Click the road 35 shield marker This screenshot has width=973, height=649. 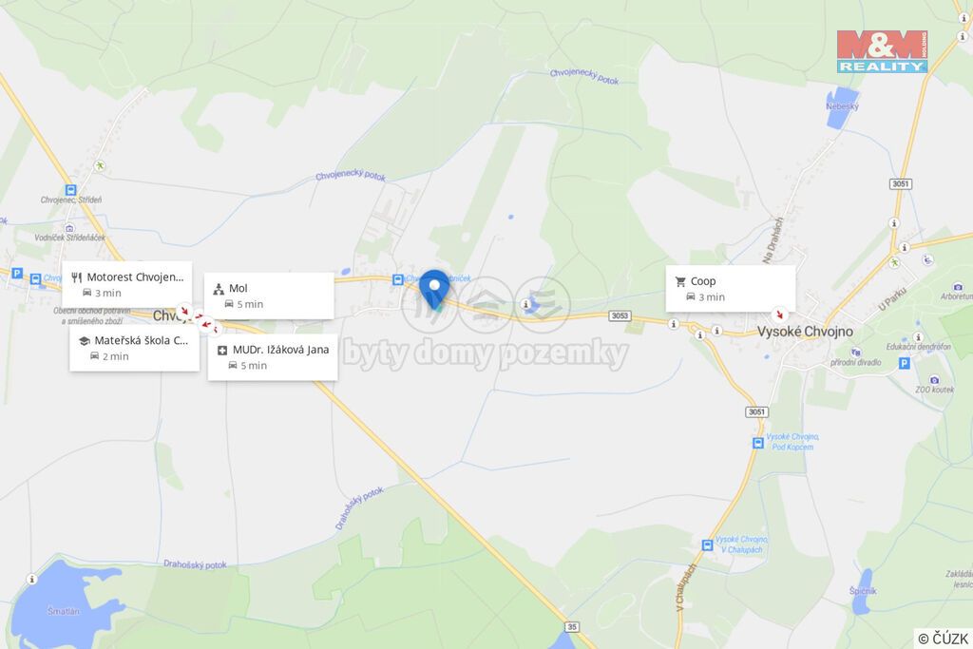pos(572,626)
